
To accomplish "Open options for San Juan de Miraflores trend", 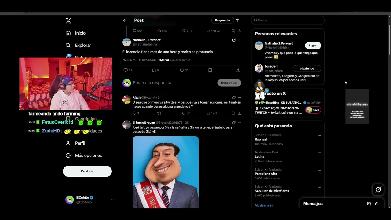I will [319, 187].
